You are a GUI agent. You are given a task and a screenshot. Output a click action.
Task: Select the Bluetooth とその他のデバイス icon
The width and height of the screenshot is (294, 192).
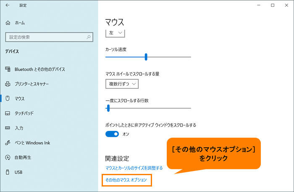click(x=8, y=69)
